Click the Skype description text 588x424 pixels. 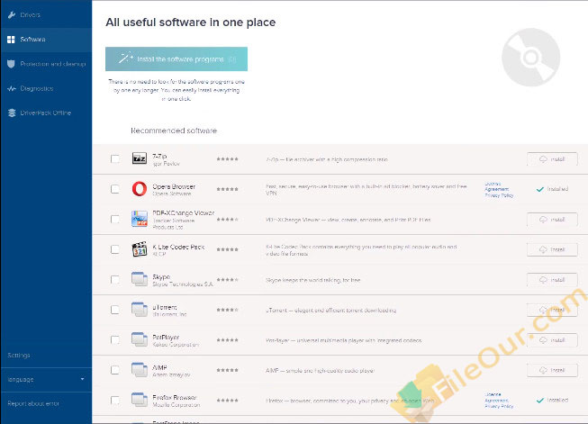tap(313, 280)
